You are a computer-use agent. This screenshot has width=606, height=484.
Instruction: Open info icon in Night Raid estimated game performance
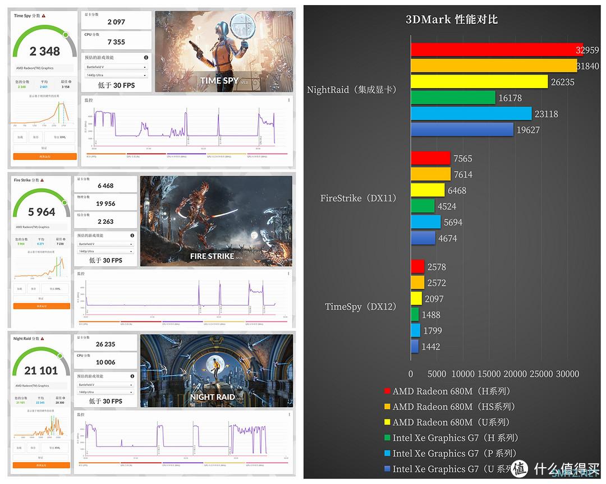(x=132, y=376)
